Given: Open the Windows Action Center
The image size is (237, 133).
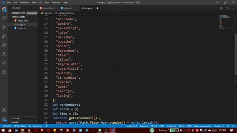Looking at the screenshot, I should (x=231, y=130).
